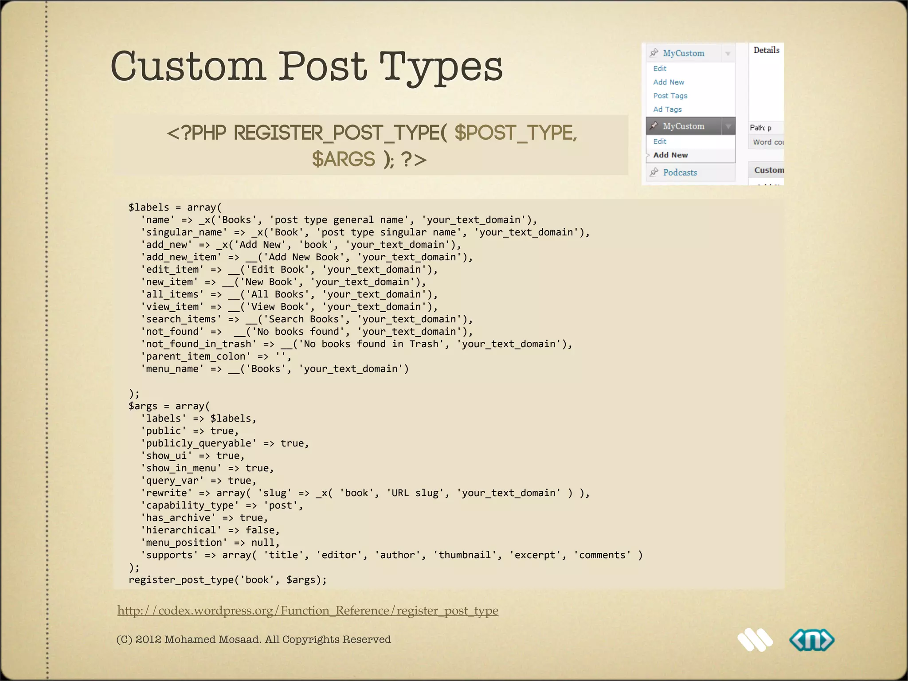Click Edit under the upper MyCustom menu
The width and height of the screenshot is (908, 681).
pos(660,68)
